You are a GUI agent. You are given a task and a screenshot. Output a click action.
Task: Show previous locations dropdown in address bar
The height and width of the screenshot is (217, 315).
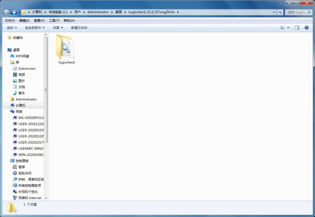274,12
